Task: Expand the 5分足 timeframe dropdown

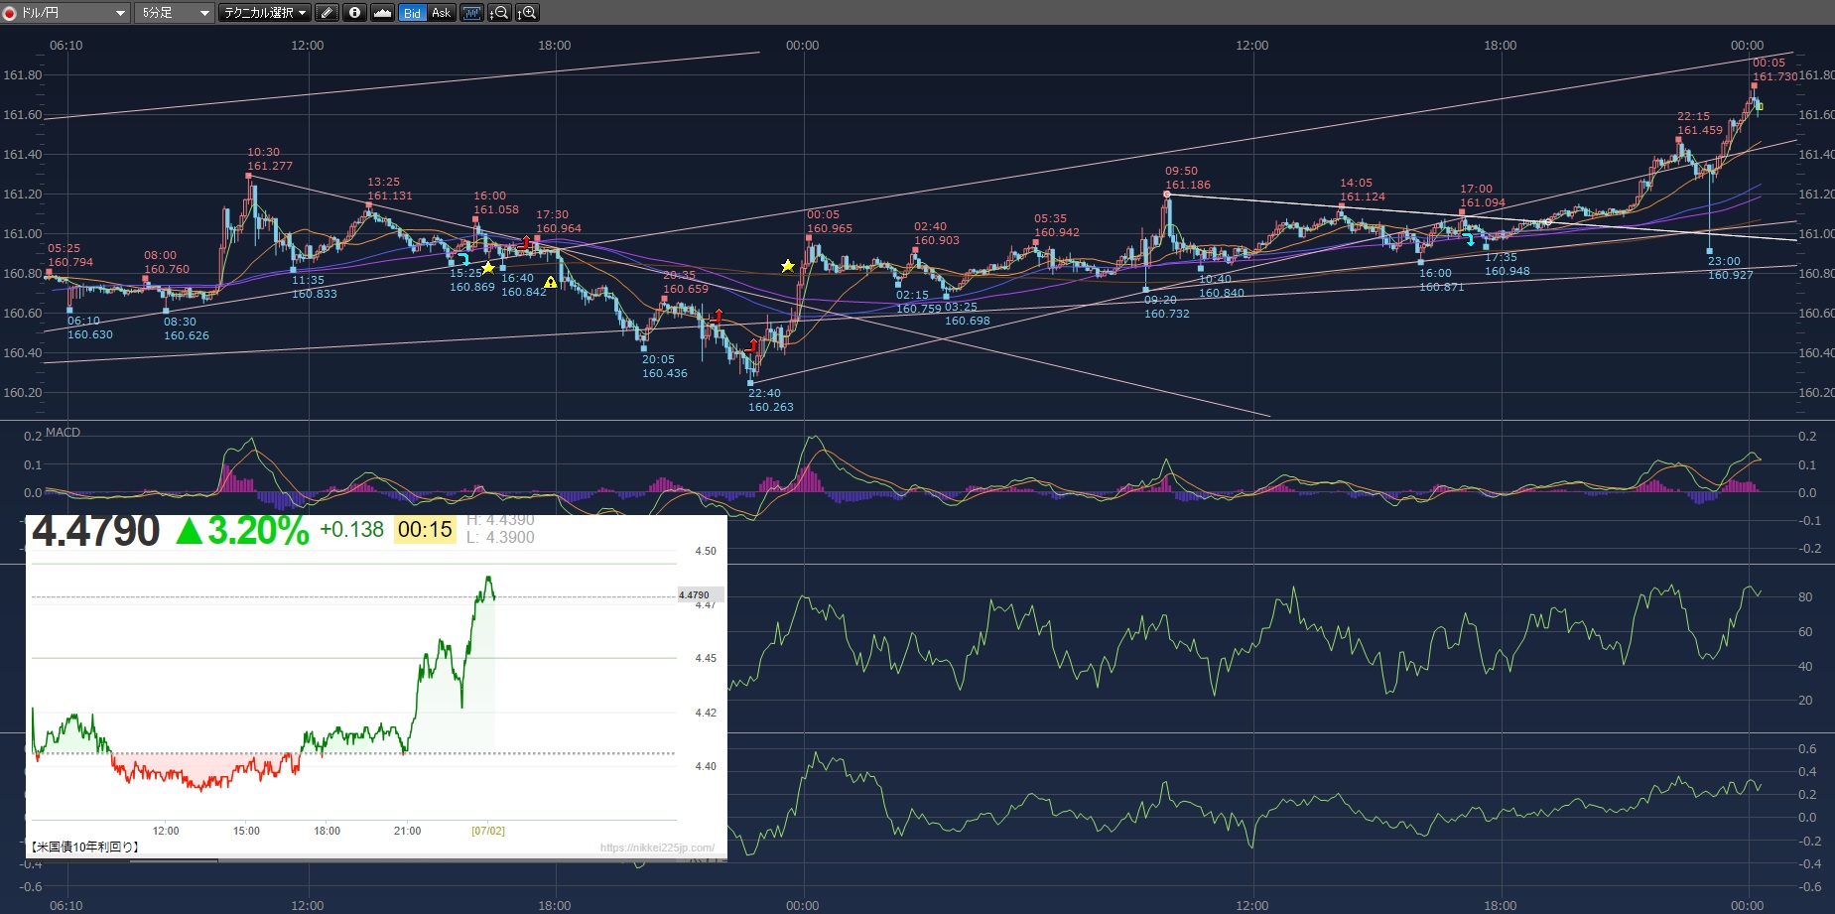Action: pos(204,13)
